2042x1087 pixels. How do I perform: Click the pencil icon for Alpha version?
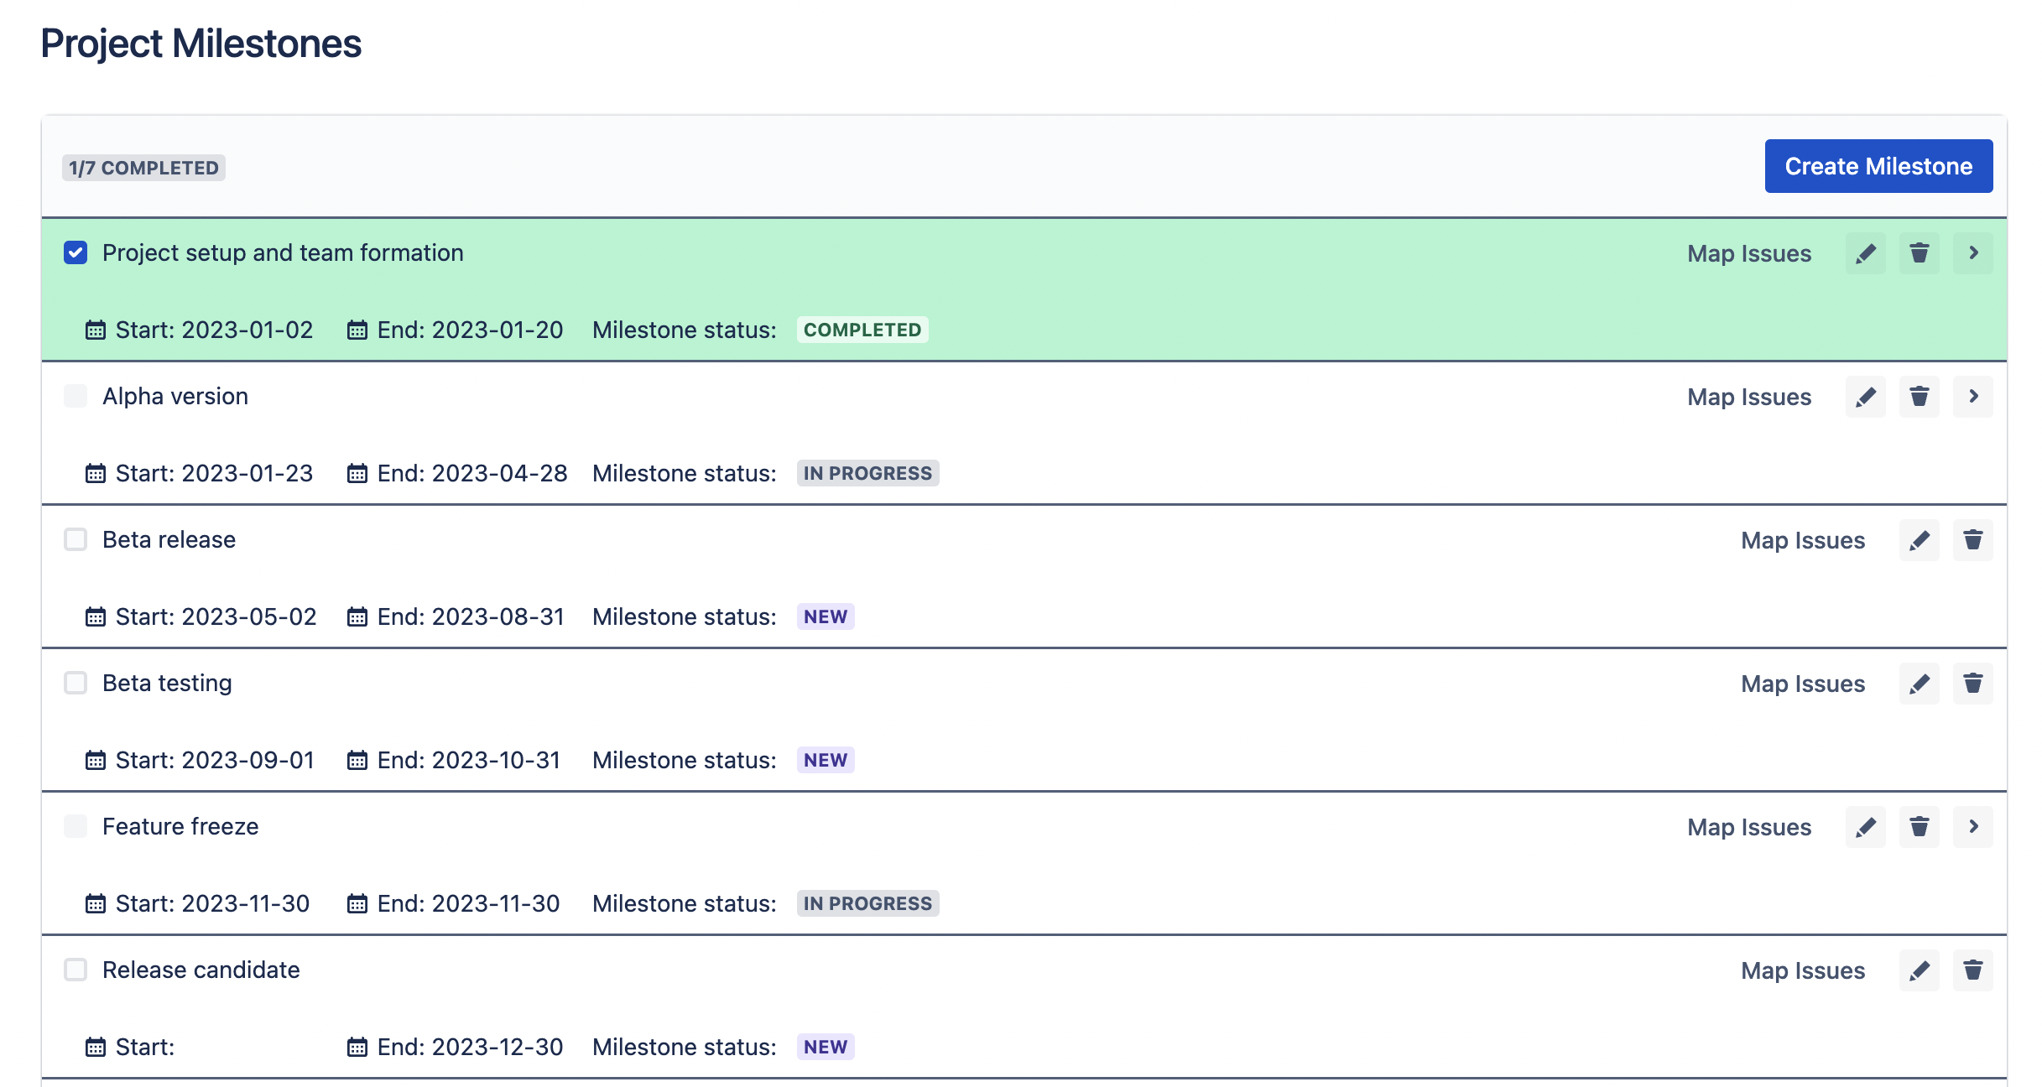[1865, 397]
